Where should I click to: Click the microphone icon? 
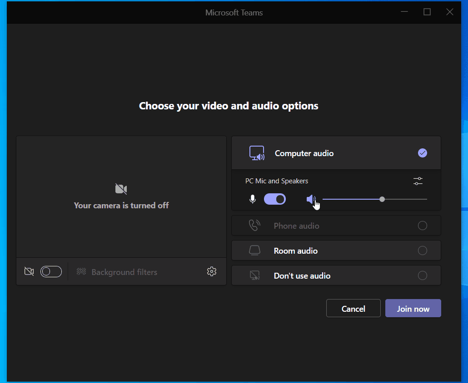(253, 199)
